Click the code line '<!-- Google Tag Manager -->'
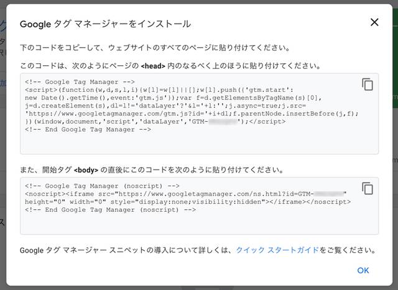Image resolution: width=398 pixels, height=290 pixels. coord(80,82)
